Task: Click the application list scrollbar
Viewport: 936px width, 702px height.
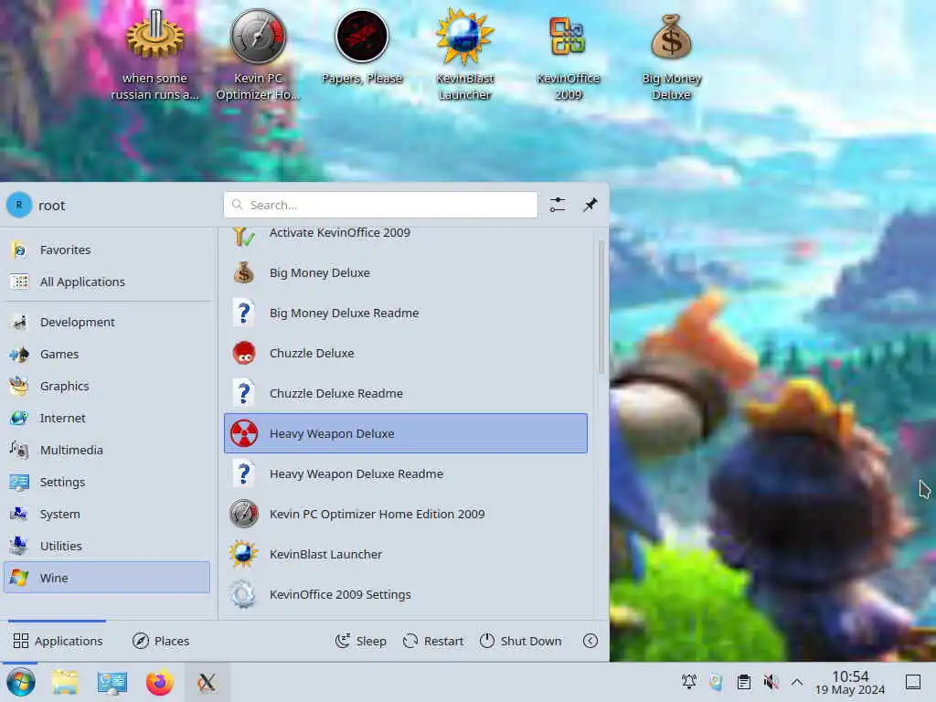Action: tap(601, 307)
